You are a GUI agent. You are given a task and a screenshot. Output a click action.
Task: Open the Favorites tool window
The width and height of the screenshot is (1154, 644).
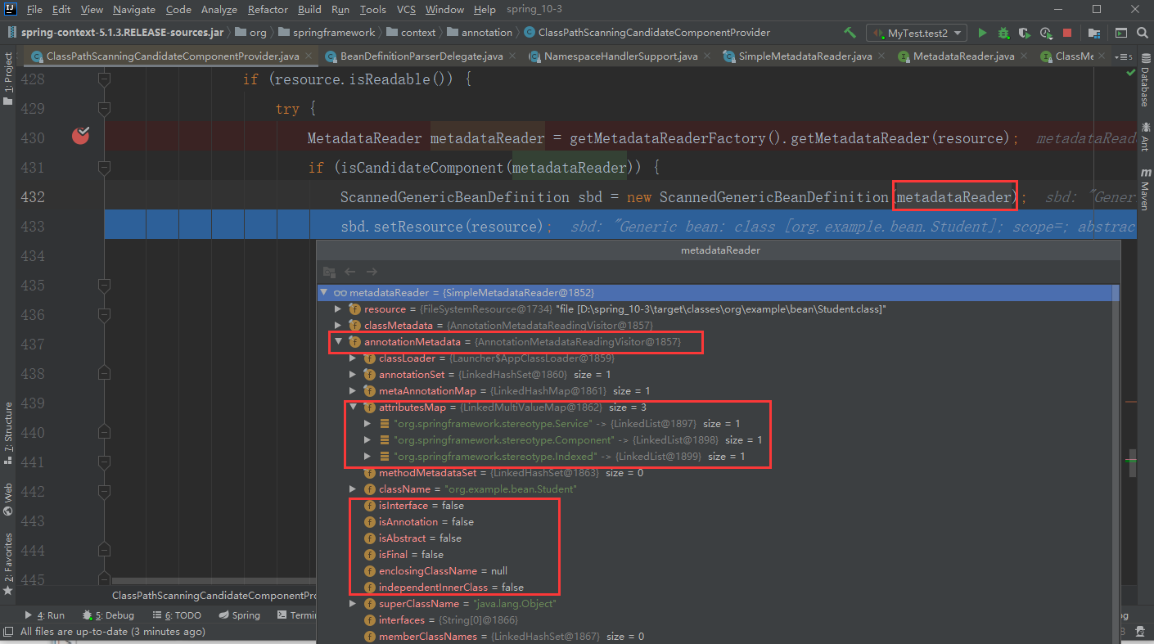pos(8,564)
